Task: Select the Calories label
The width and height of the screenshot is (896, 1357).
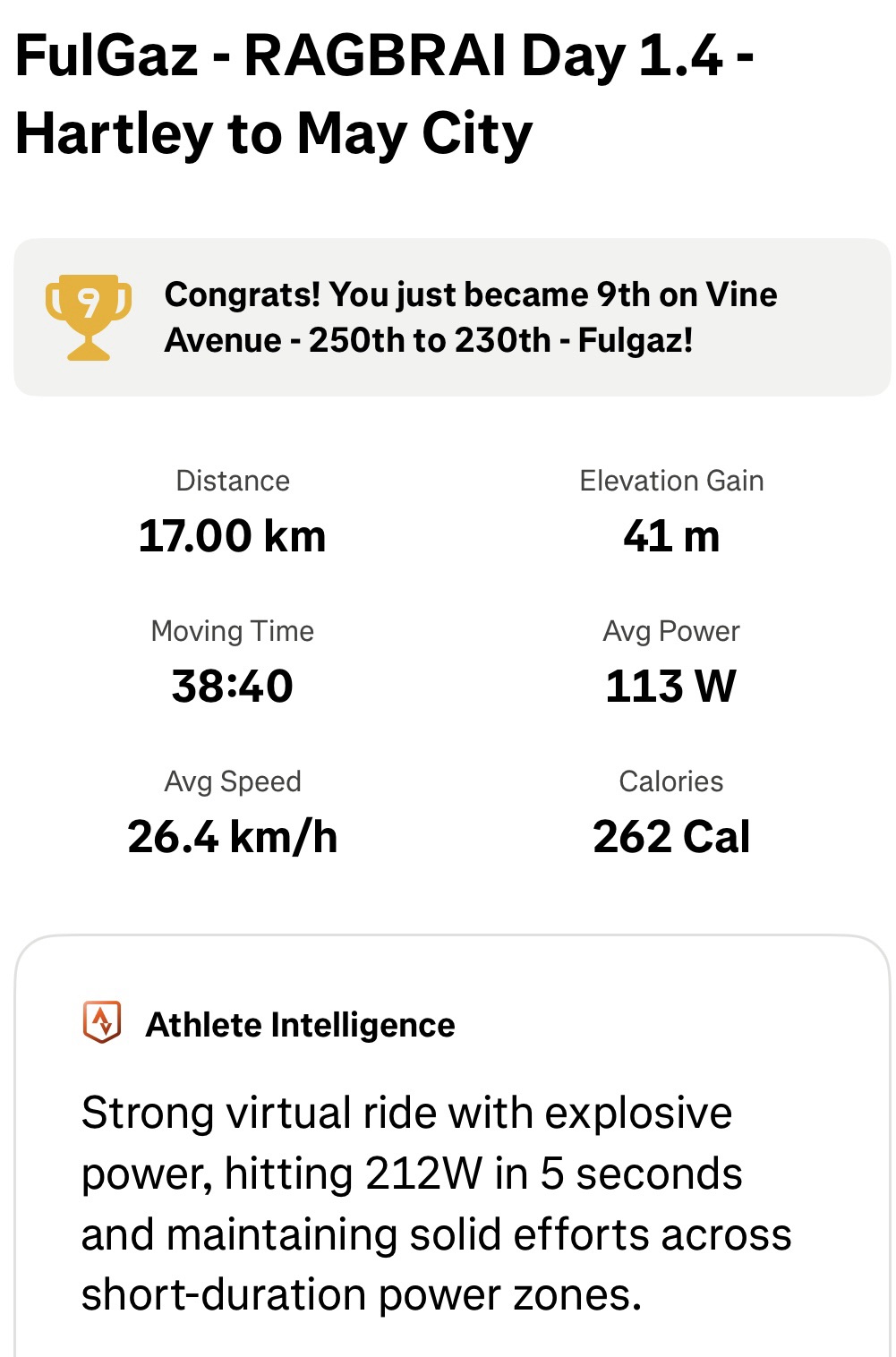Action: tap(671, 781)
